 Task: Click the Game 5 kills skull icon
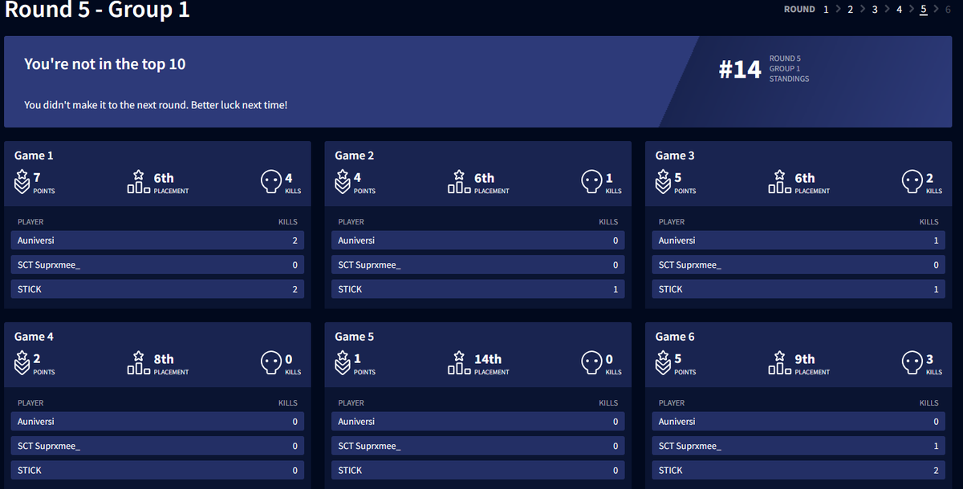[591, 363]
